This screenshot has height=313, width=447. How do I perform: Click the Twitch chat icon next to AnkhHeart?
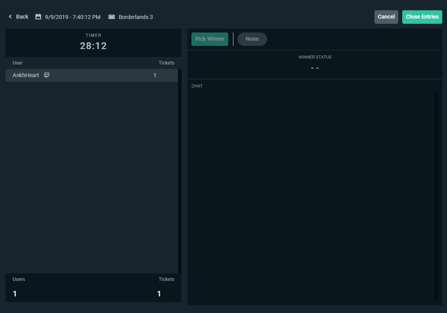point(47,75)
